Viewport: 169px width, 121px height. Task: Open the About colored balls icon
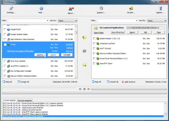pyautogui.click(x=71, y=9)
